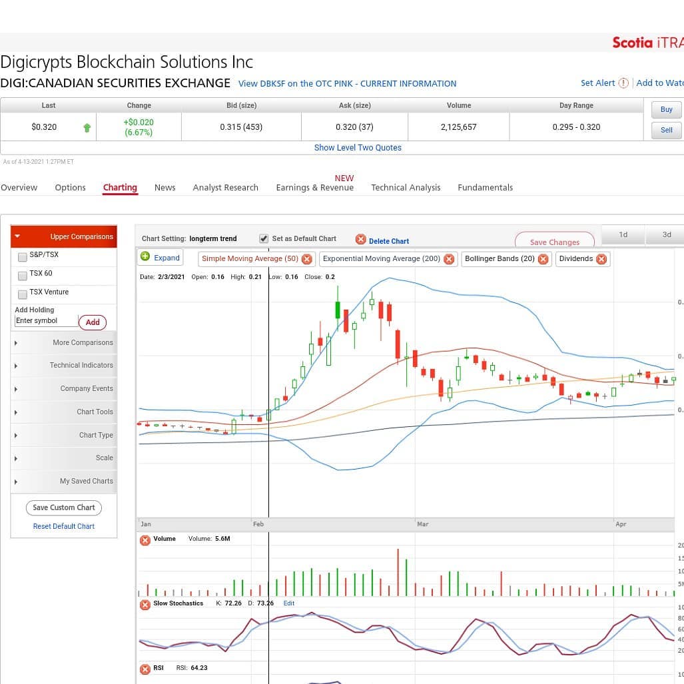This screenshot has height=684, width=684.
Task: Click the Save Custom Chart button
Action: [x=64, y=508]
